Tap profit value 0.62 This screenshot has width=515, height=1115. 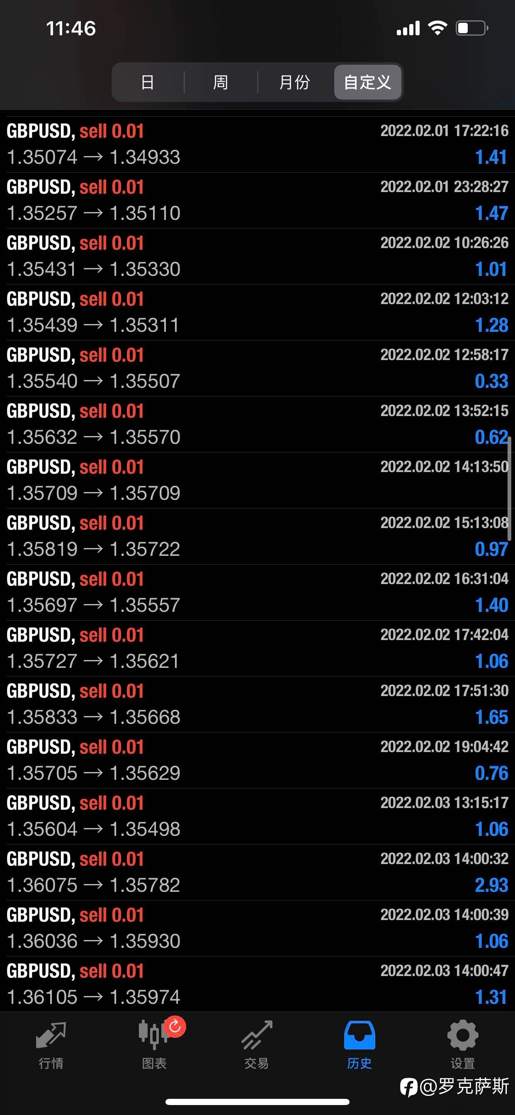(491, 437)
